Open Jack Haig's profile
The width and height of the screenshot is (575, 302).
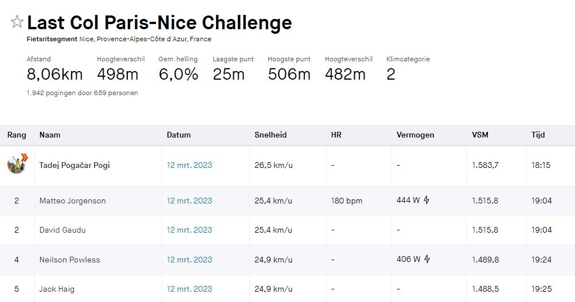click(57, 289)
